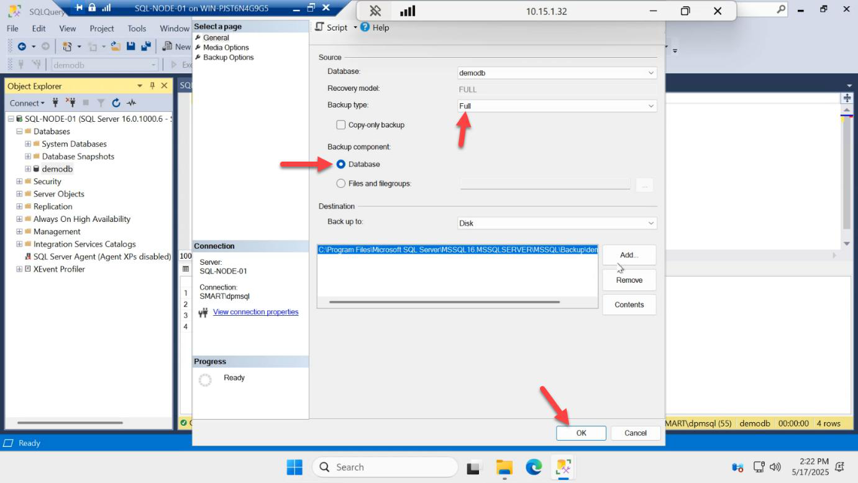The image size is (858, 483).
Task: Collapse the Databases folder
Action: [19, 131]
